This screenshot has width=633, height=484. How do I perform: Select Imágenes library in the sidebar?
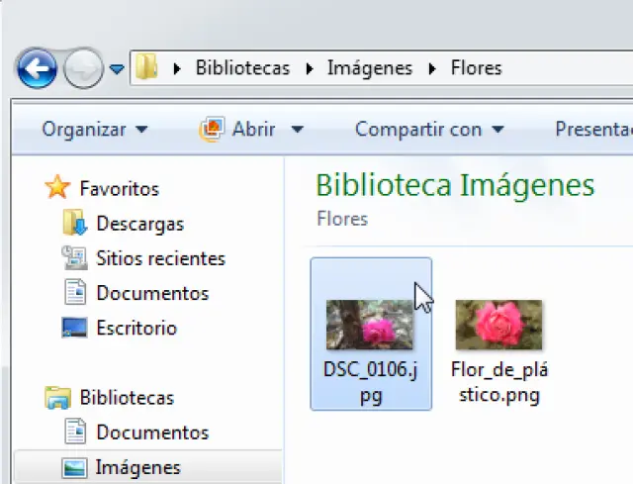pos(137,467)
